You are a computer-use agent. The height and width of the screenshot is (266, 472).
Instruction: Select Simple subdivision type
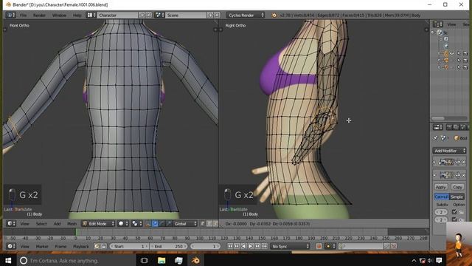(457, 197)
